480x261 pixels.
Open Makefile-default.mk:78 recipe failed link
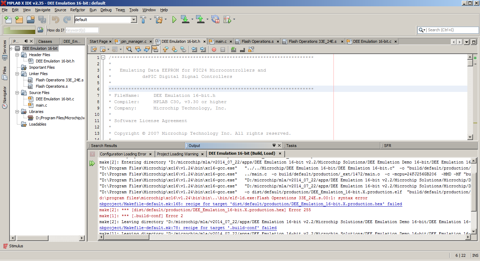coord(188,228)
